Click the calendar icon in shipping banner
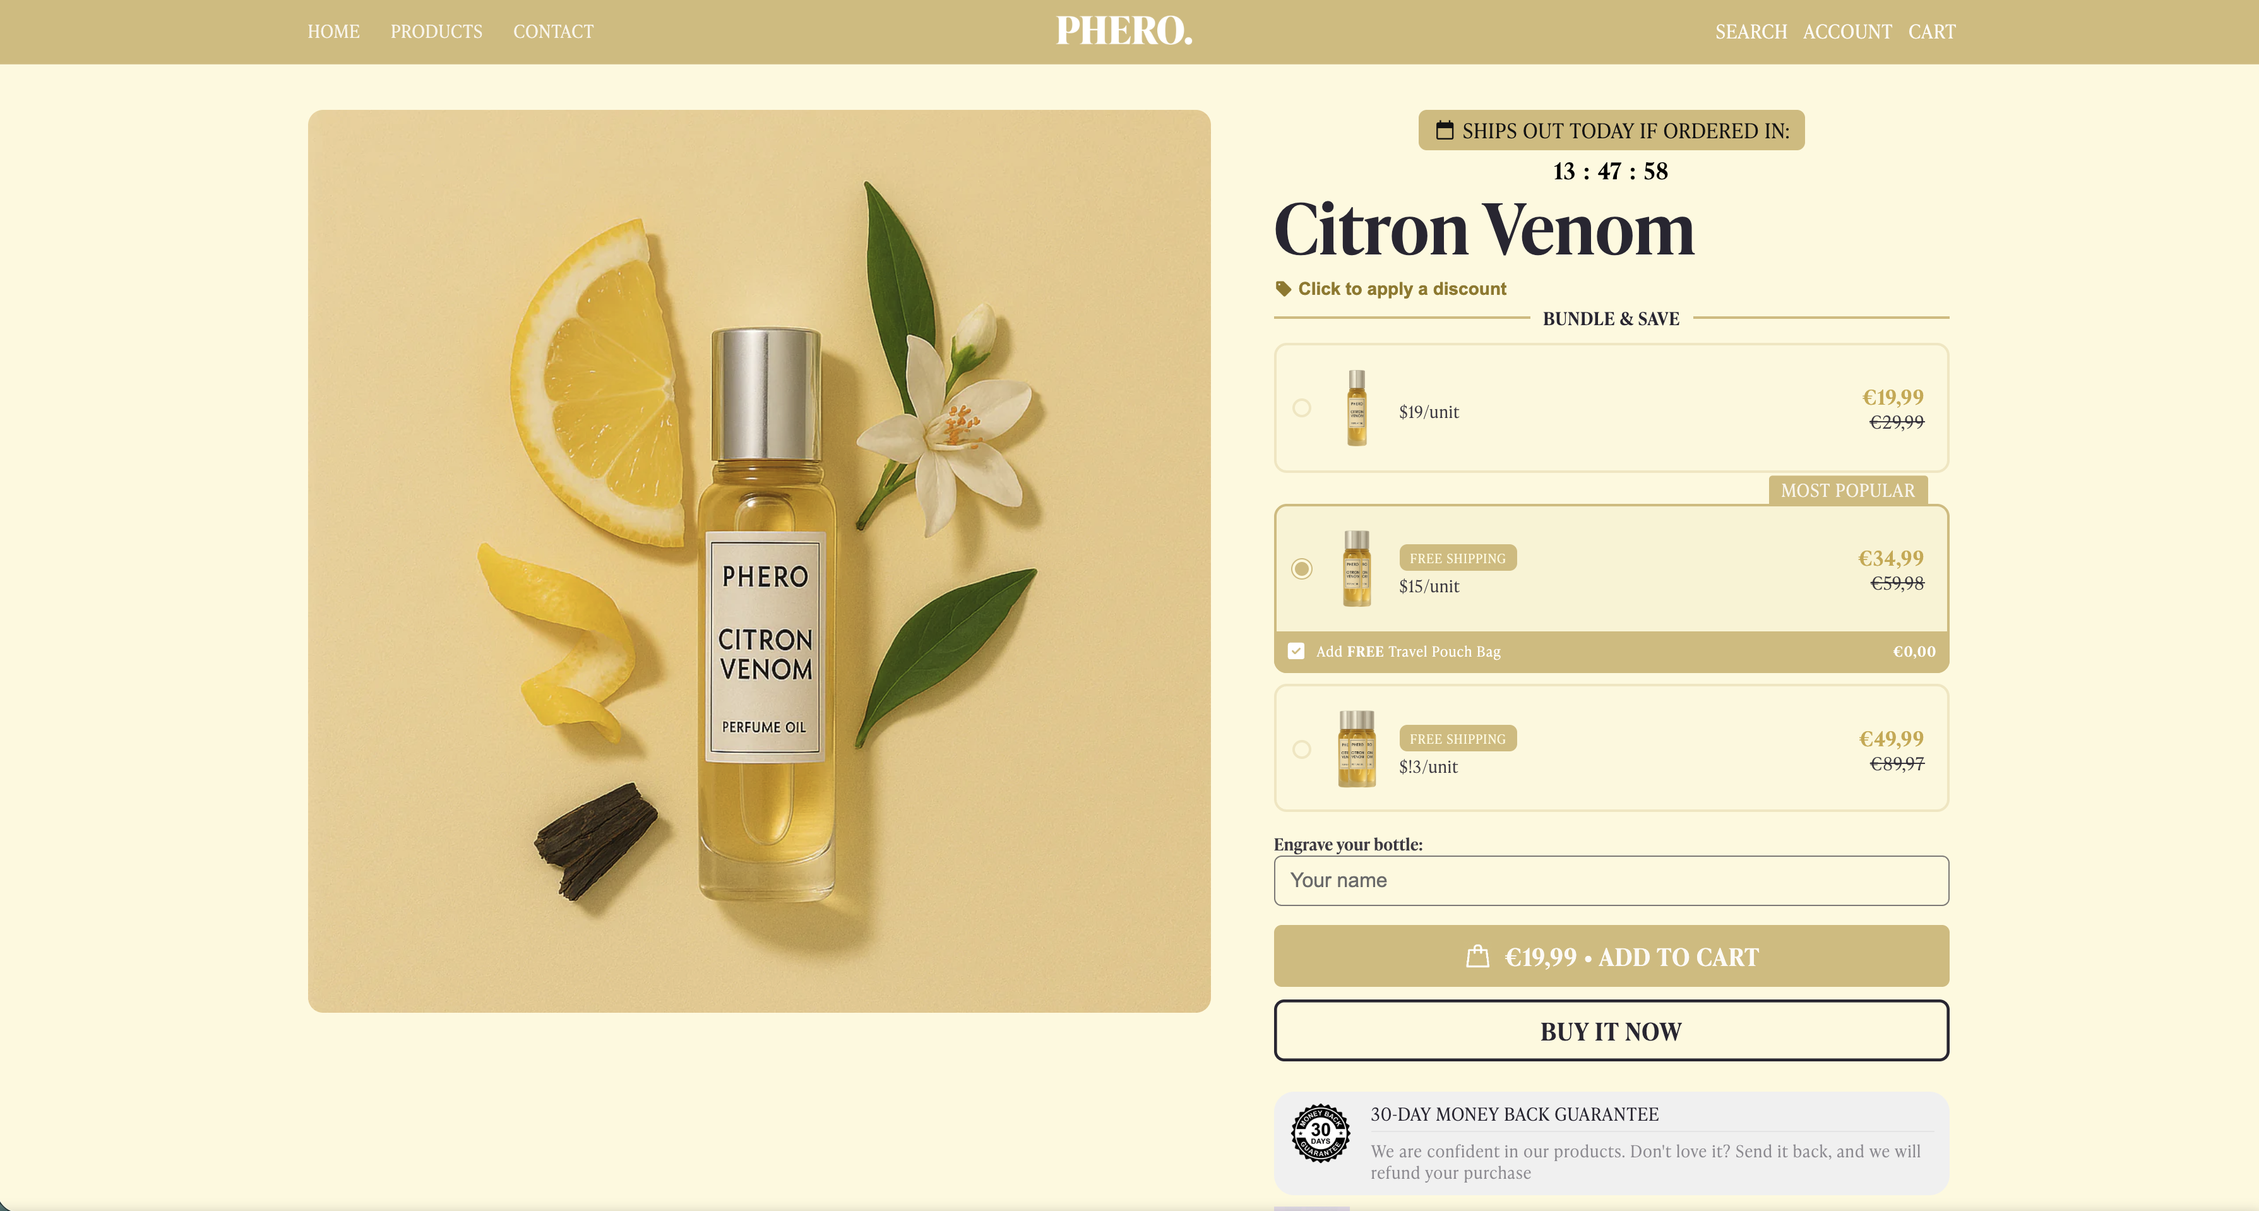Screen dimensions: 2259x1211 point(1445,131)
